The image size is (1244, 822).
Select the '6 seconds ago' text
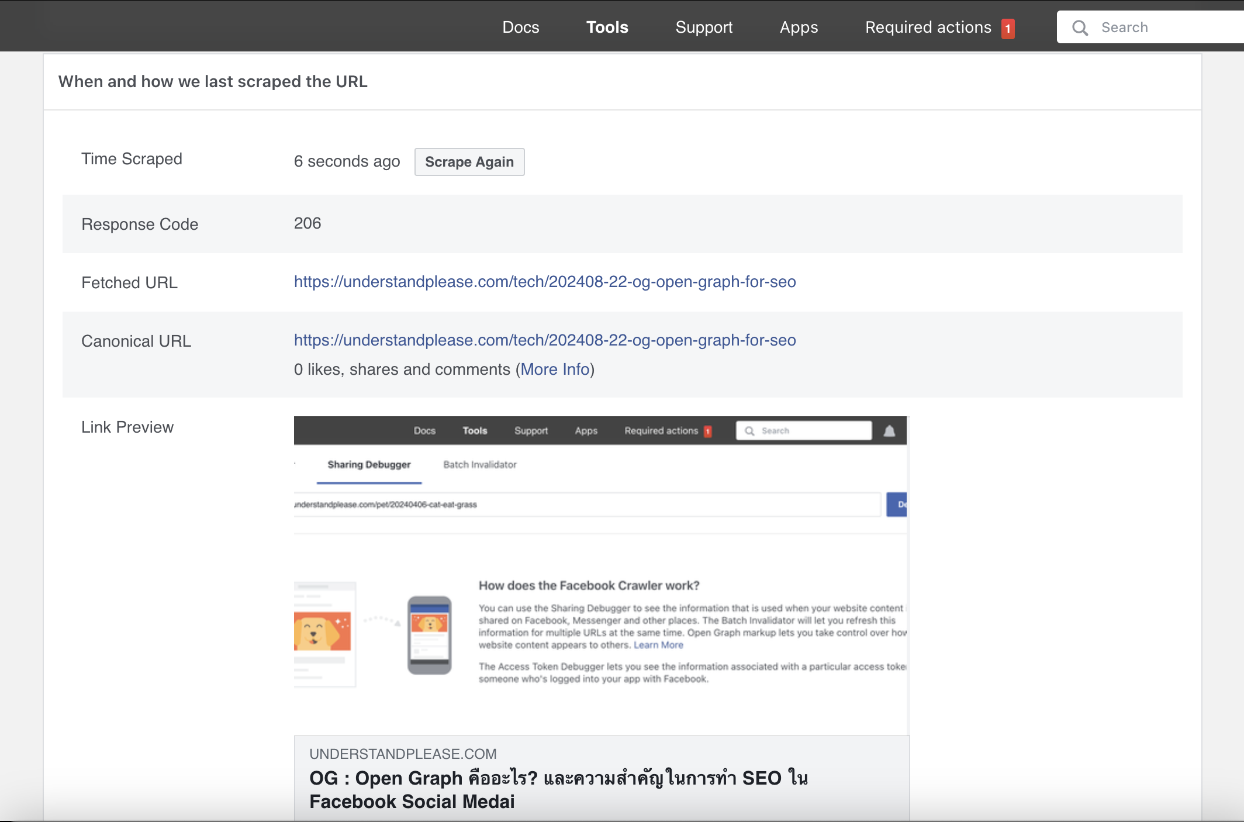point(347,161)
